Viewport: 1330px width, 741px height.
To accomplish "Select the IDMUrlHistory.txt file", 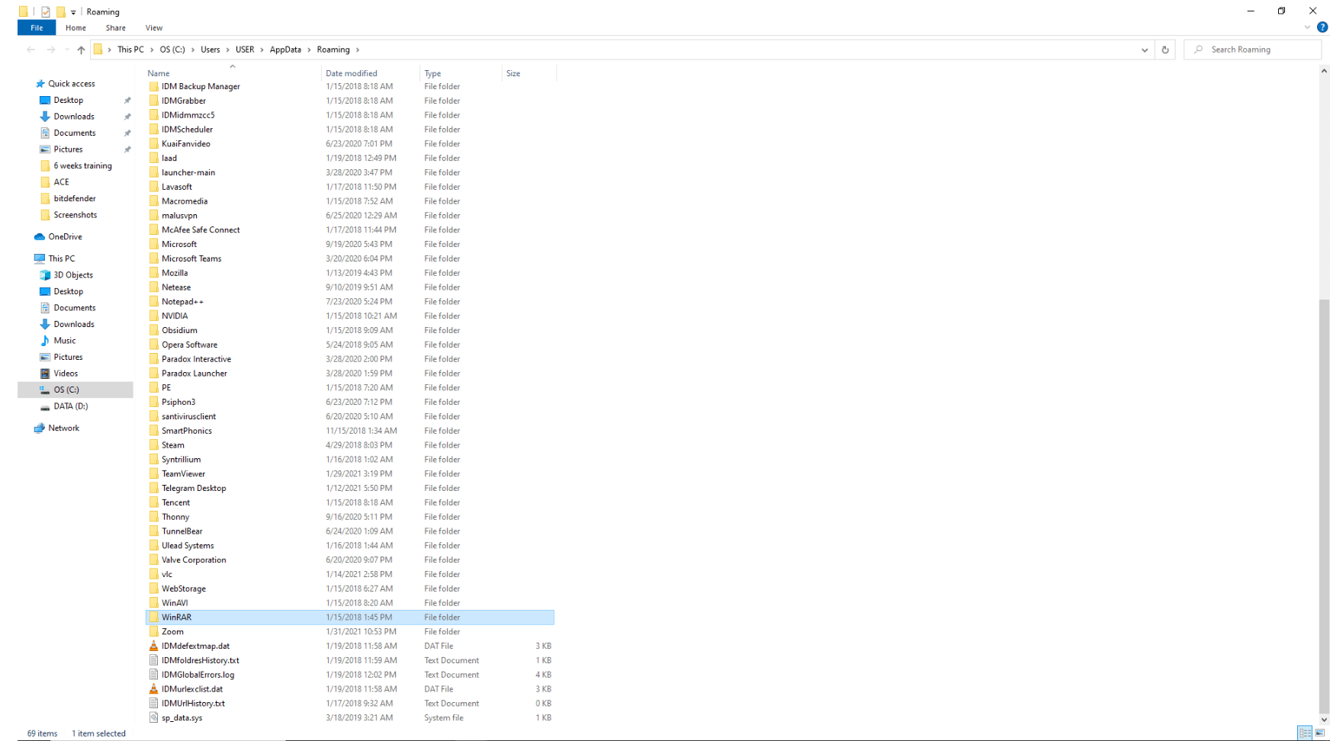I will (193, 704).
